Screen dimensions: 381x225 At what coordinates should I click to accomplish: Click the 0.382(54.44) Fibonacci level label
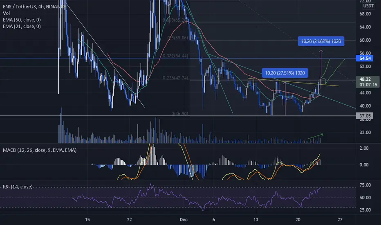(x=175, y=56)
